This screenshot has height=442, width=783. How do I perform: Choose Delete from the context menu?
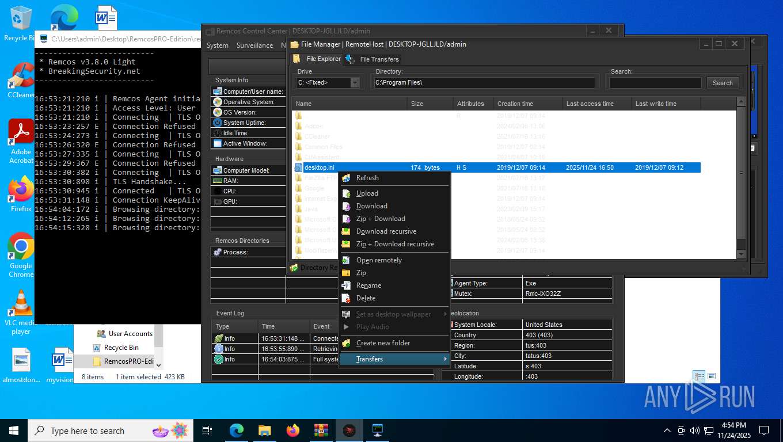pyautogui.click(x=366, y=298)
